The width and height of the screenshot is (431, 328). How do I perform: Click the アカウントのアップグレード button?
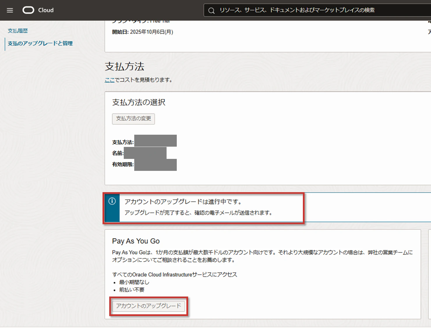pos(149,306)
